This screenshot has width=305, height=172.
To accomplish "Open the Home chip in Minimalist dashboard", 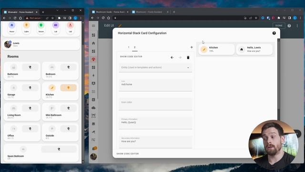I will coord(12,28).
